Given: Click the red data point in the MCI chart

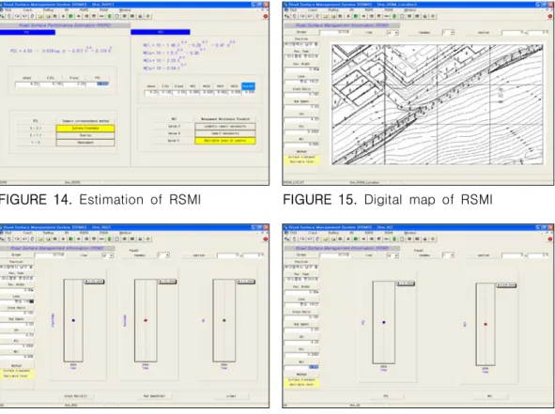Looking at the screenshot, I should pyautogui.click(x=486, y=324).
